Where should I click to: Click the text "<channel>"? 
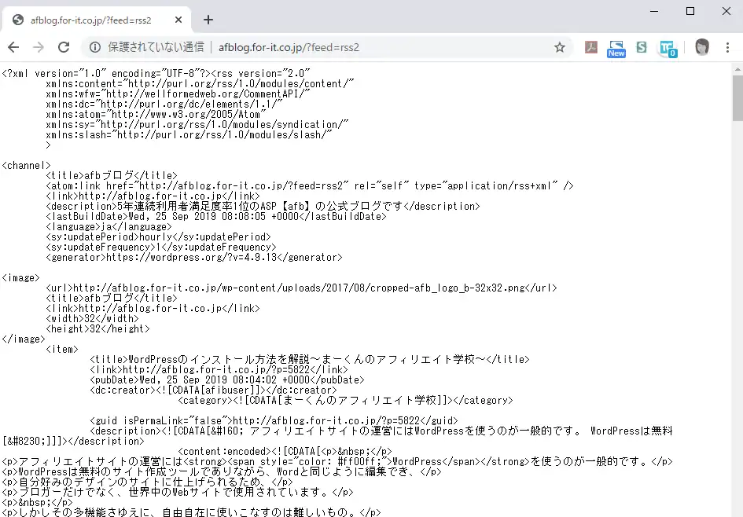point(26,166)
